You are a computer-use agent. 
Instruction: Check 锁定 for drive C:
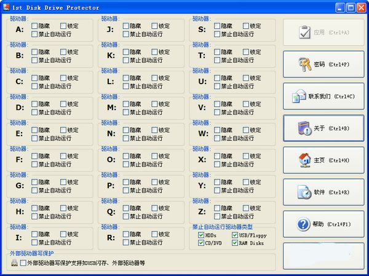pyautogui.click(x=63, y=78)
